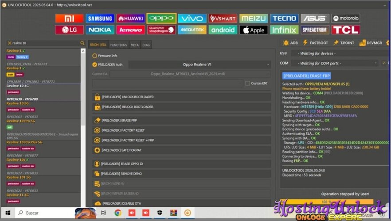Switch to the DIAG tab

point(146,45)
